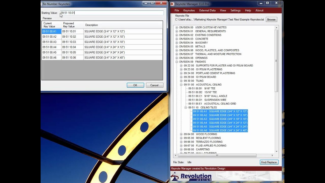This screenshot has width=325, height=183.
Task: Select tree item 09 51 00.A1 SQUARE EDGE
Action: (220, 111)
